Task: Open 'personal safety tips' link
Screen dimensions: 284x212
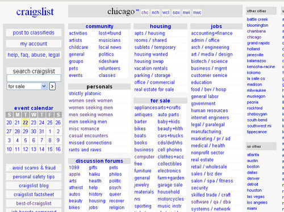Action: pos(34,177)
